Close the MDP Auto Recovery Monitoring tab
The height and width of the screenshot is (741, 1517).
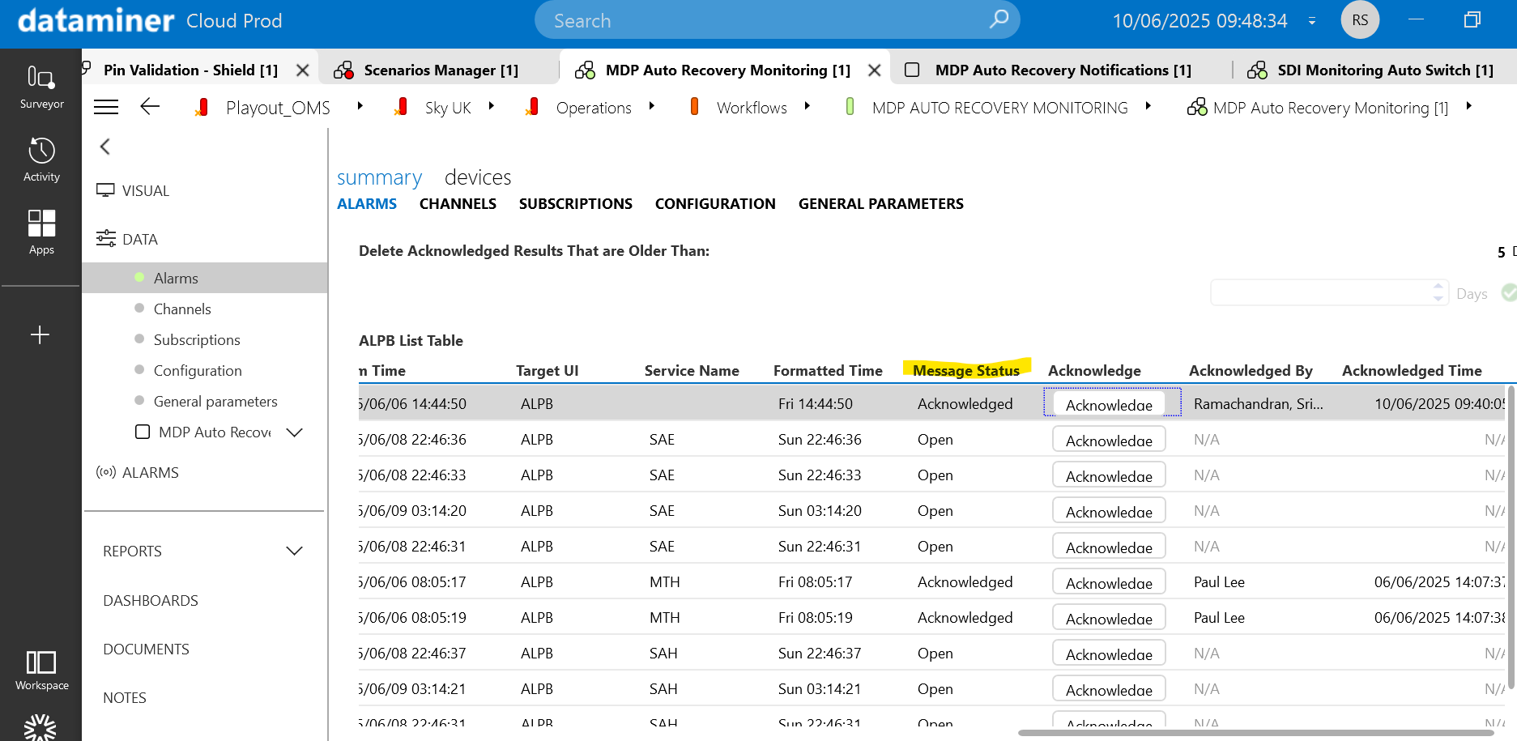coord(874,70)
